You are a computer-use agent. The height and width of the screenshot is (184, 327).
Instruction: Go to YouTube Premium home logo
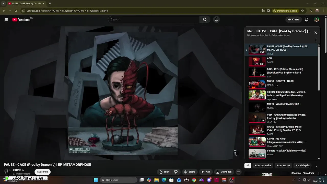[x=21, y=20]
